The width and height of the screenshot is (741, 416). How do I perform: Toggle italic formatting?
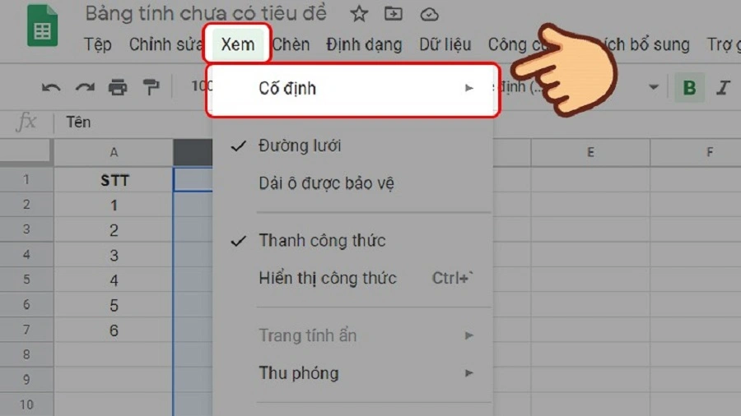point(723,87)
